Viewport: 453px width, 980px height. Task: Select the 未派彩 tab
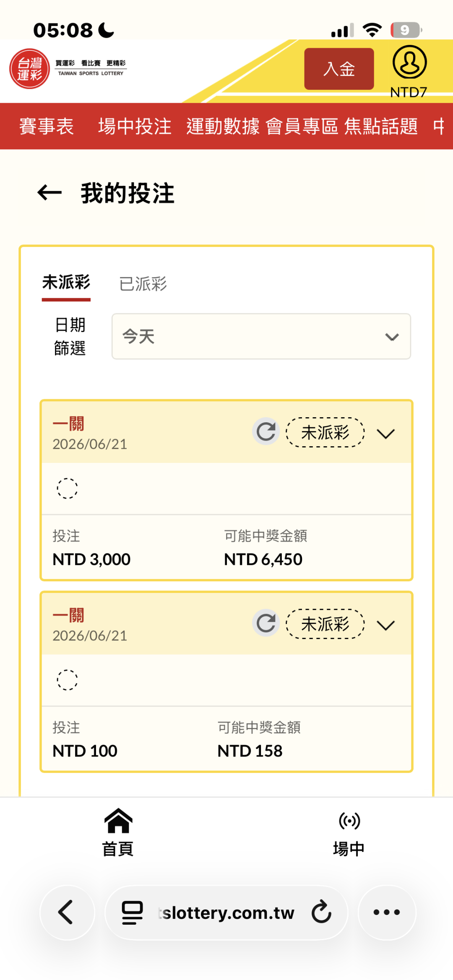(66, 282)
